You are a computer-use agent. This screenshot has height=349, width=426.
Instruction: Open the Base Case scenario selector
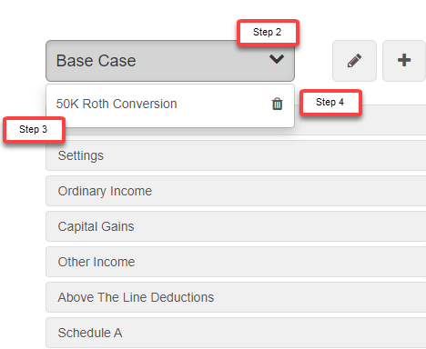(x=170, y=61)
